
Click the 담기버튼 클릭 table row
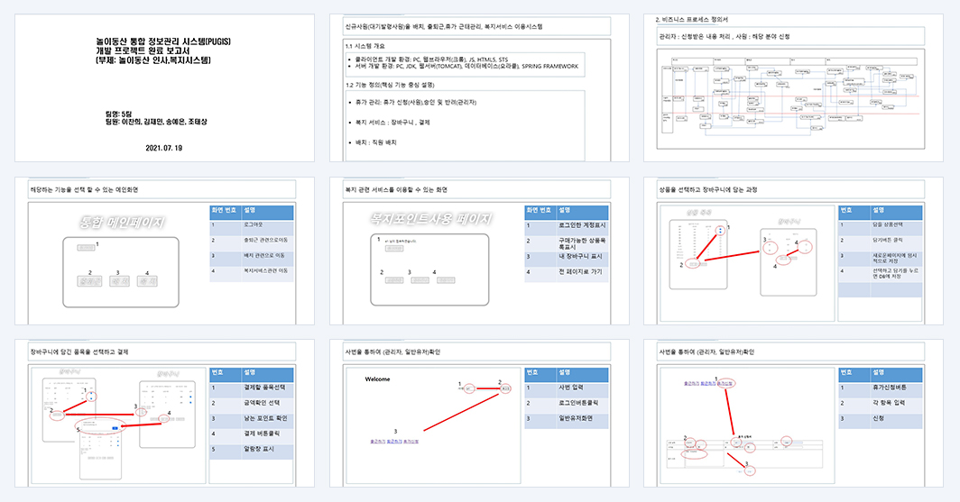[881, 241]
